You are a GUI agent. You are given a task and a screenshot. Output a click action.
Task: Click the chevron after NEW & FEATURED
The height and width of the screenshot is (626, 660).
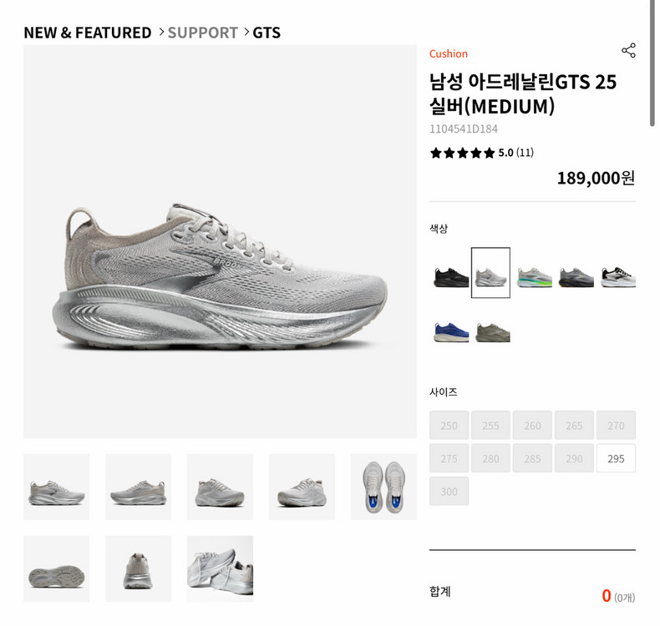pos(161,33)
